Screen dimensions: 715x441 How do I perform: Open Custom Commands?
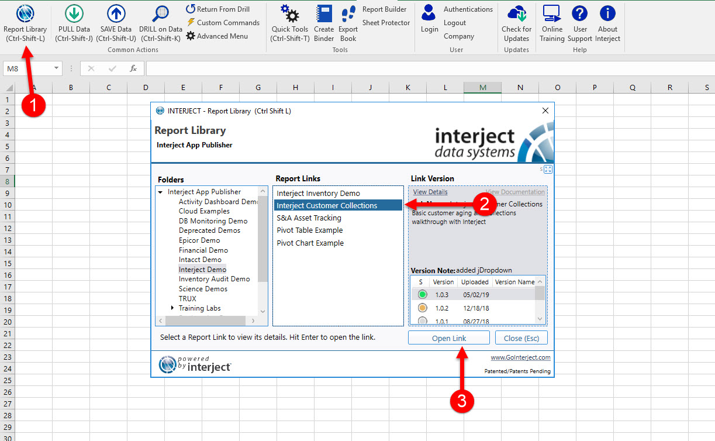(x=223, y=23)
